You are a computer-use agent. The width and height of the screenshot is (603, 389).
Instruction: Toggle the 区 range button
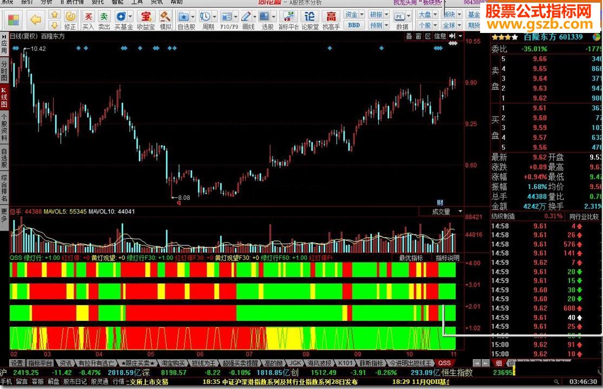coord(428,36)
